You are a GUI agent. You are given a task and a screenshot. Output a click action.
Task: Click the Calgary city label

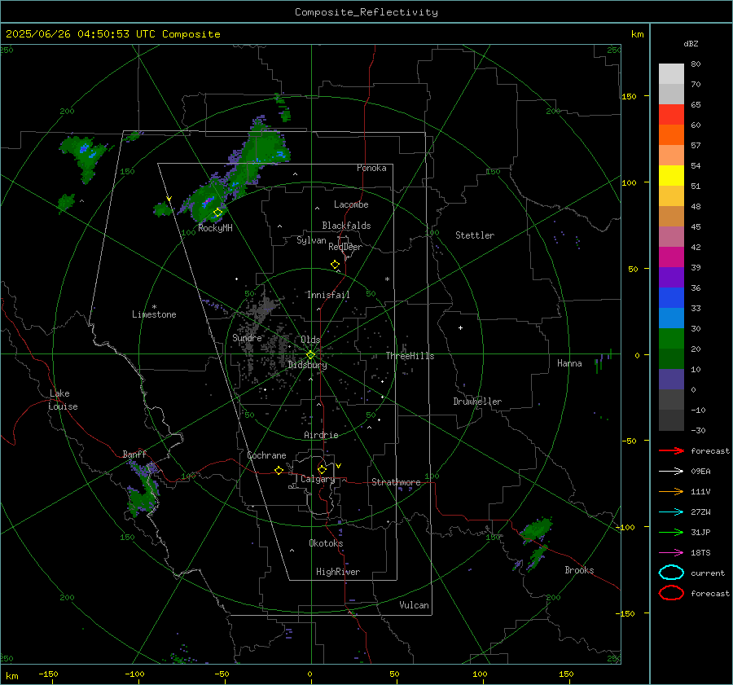(x=318, y=479)
